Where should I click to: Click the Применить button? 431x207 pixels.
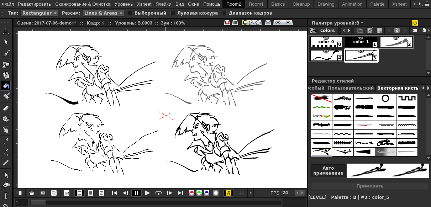(x=370, y=186)
